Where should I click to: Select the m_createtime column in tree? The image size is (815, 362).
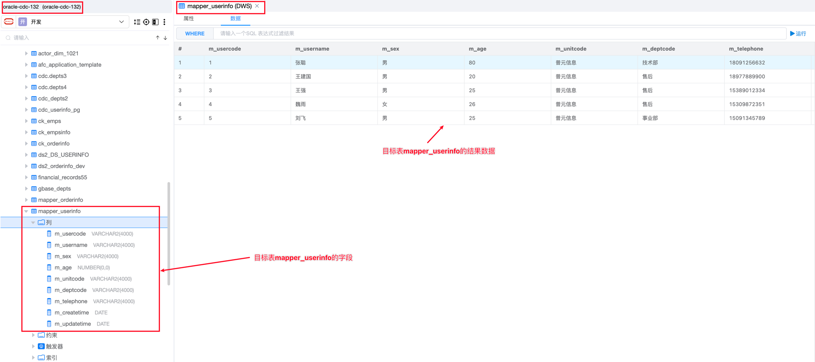(72, 313)
